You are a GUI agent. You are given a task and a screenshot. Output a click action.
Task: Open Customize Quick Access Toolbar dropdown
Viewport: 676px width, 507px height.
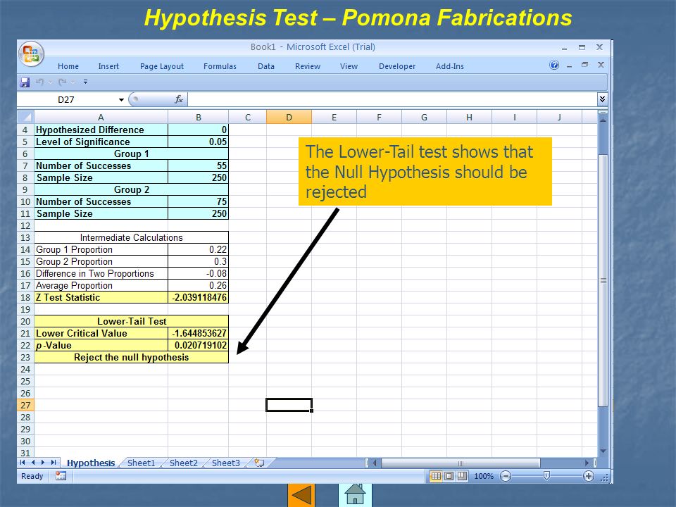point(85,82)
